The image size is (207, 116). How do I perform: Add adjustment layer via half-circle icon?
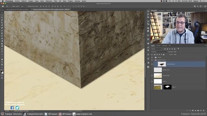click(195, 111)
